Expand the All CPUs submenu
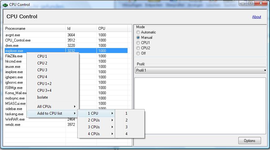 coord(52,107)
